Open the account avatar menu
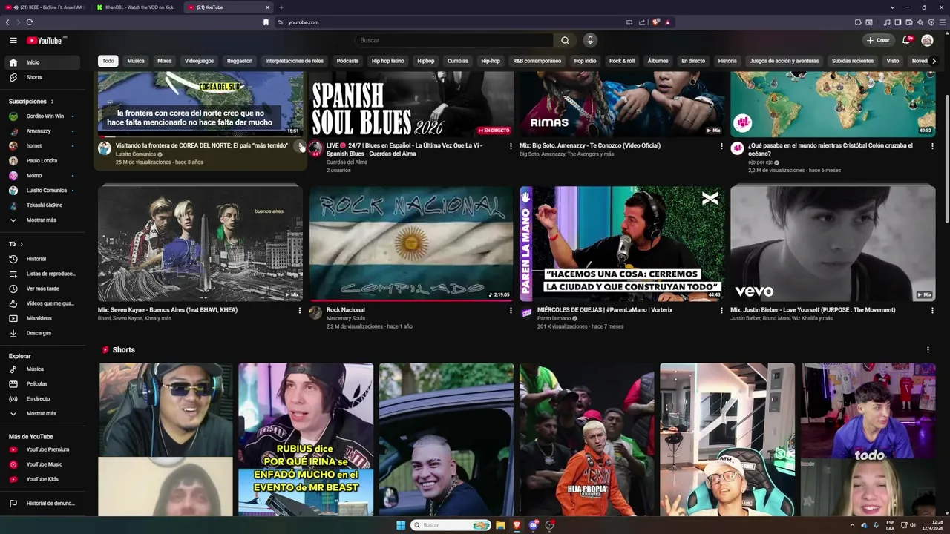The image size is (950, 534). tap(927, 40)
